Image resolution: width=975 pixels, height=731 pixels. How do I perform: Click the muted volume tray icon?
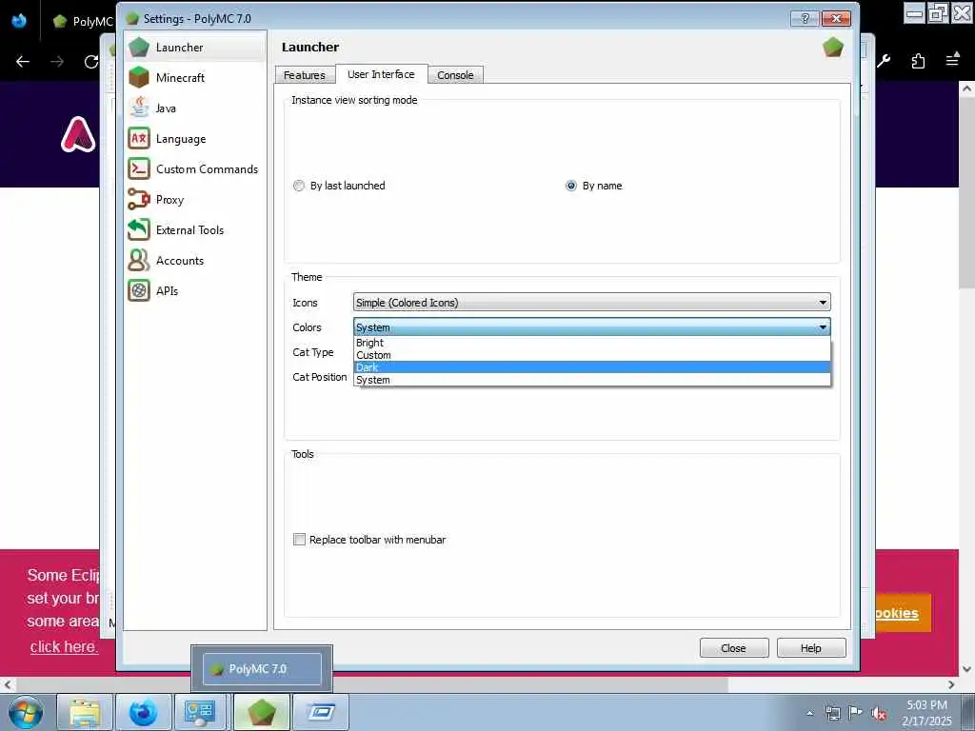(879, 714)
